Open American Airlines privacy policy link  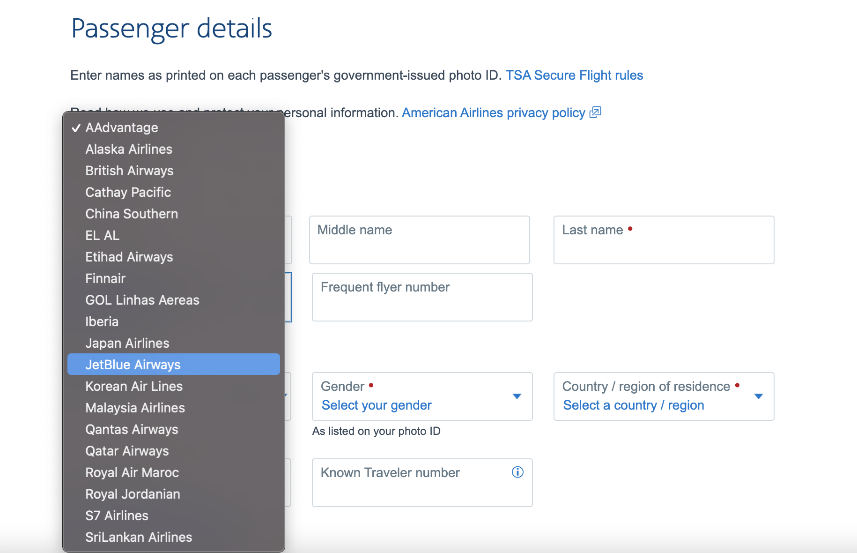click(494, 113)
